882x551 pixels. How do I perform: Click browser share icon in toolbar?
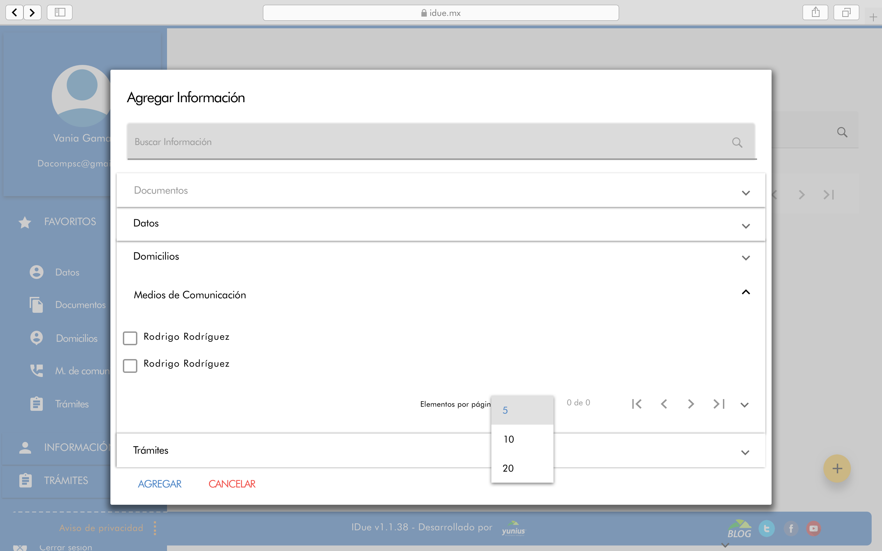coord(815,13)
